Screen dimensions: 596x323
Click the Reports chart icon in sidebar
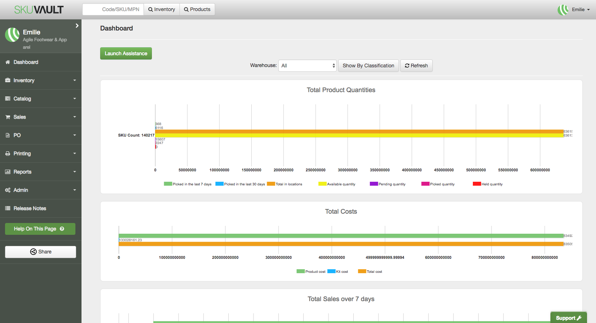tap(8, 172)
